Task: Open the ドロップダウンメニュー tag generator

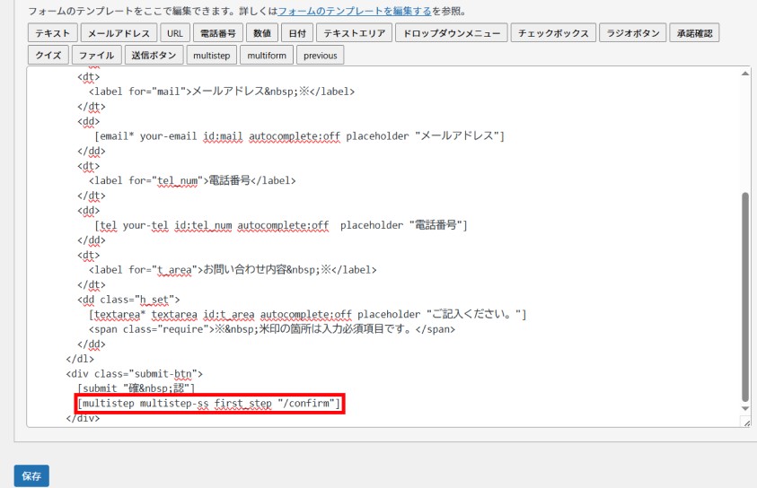Action: pos(451,34)
